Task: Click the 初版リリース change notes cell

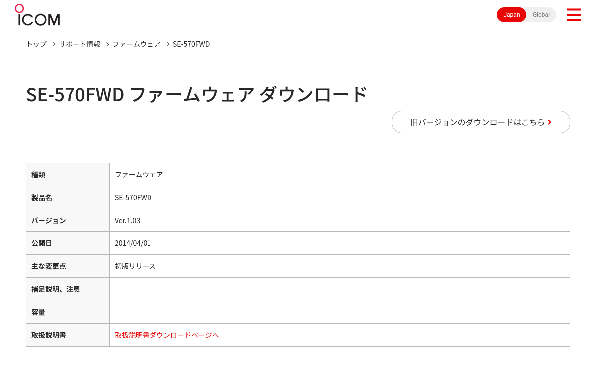Action: click(x=340, y=266)
